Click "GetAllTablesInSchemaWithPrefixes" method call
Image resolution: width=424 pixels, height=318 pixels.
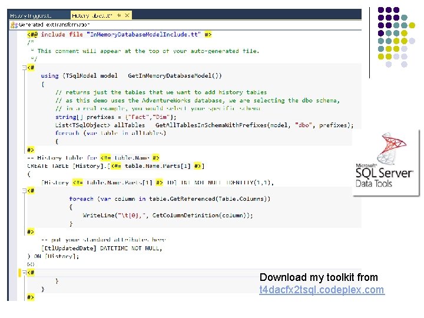coord(211,125)
